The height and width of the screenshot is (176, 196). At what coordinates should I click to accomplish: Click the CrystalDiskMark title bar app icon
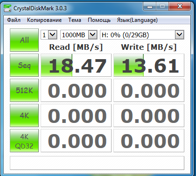point(7,8)
